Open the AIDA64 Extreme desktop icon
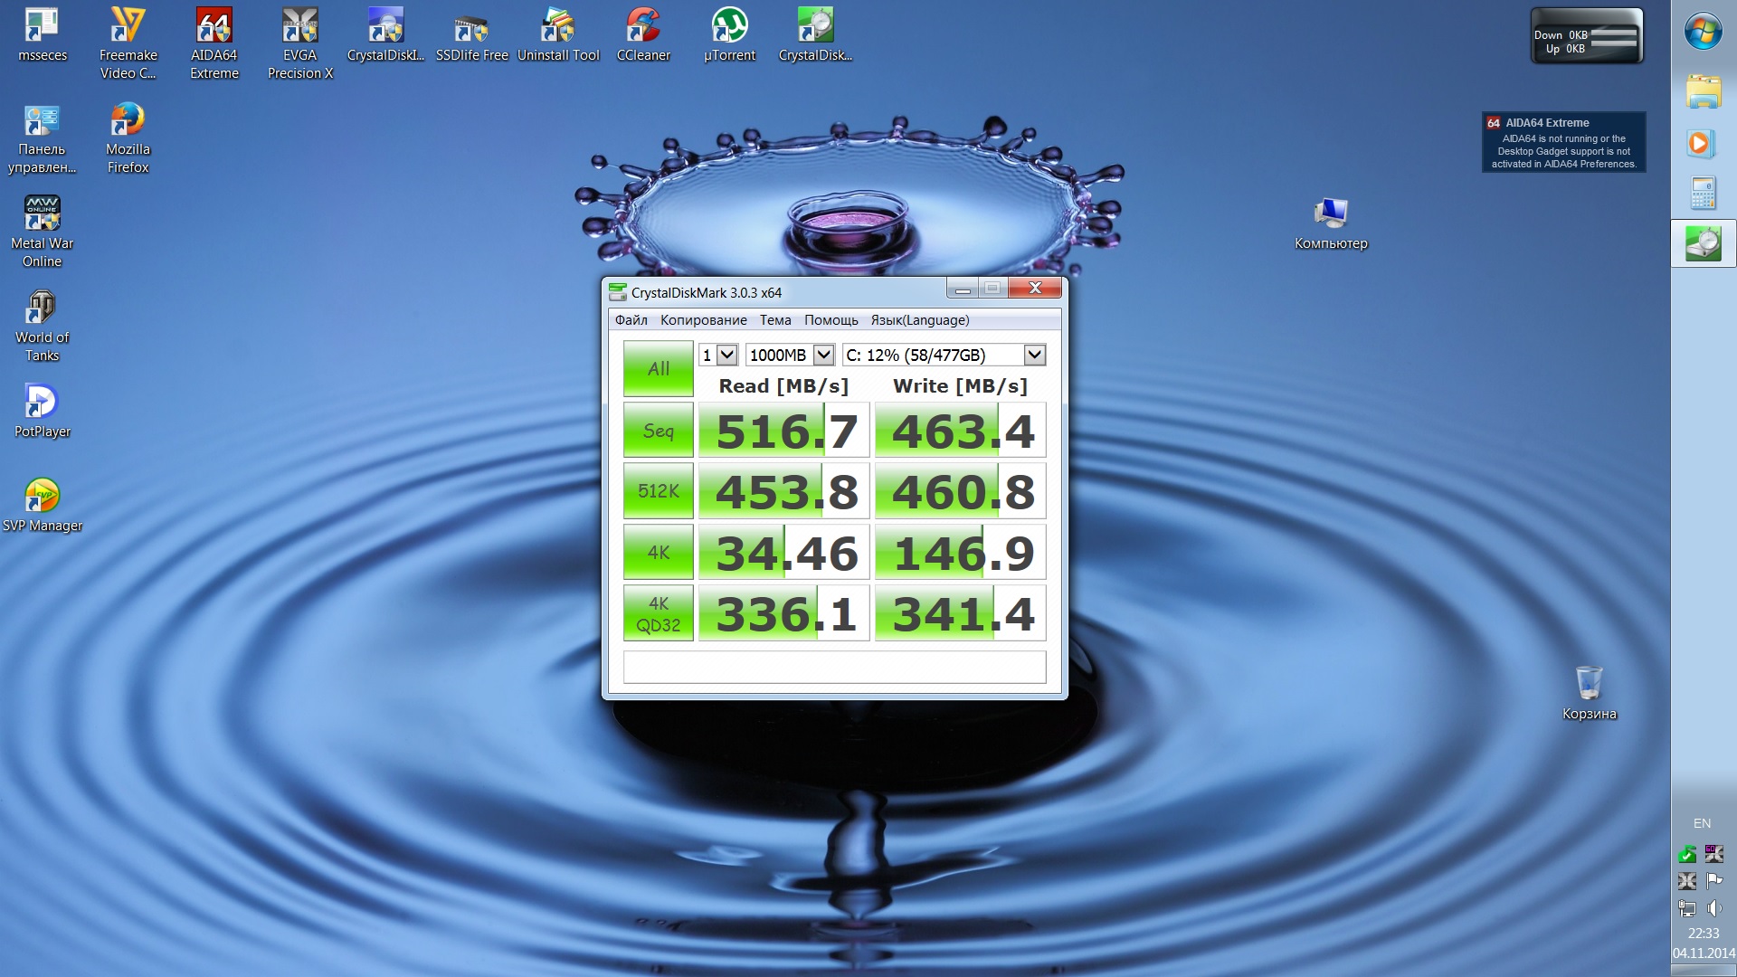The image size is (1737, 977). pyautogui.click(x=214, y=43)
